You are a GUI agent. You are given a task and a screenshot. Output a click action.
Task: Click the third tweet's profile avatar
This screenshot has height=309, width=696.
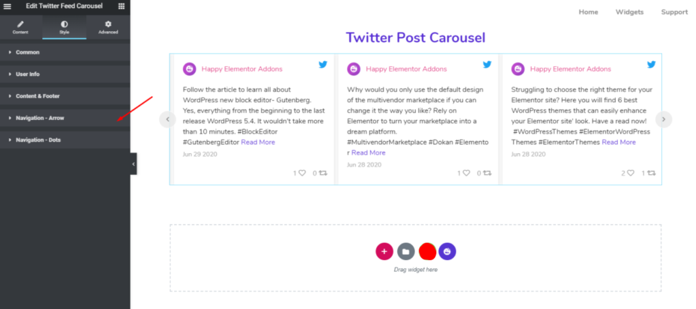pyautogui.click(x=519, y=69)
